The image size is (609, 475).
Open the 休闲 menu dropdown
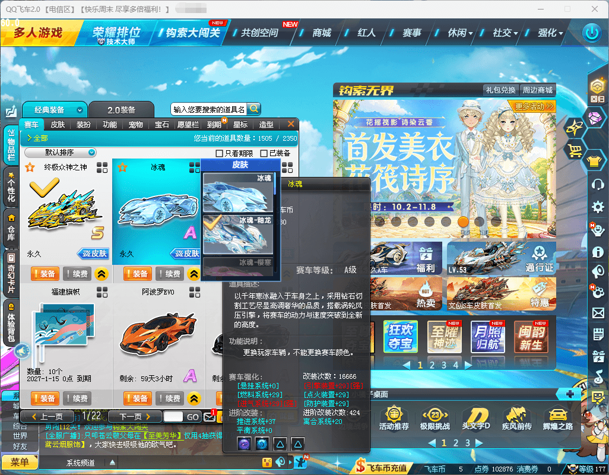pos(460,33)
